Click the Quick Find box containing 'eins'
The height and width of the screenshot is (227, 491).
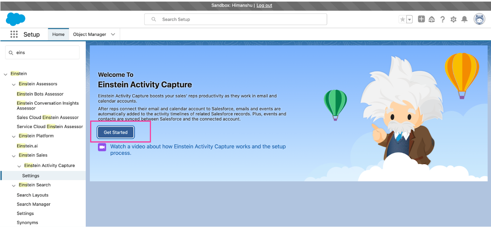click(x=42, y=52)
